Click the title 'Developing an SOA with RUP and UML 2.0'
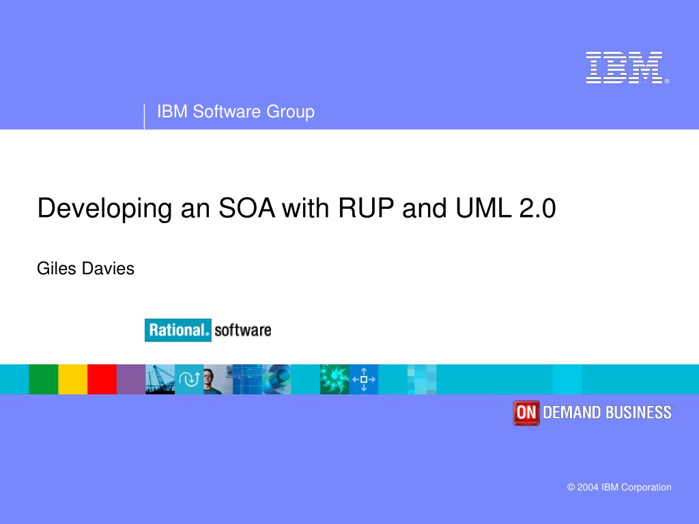Viewport: 699px width, 524px height. (296, 208)
